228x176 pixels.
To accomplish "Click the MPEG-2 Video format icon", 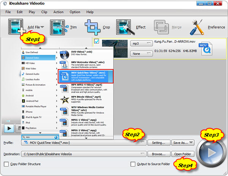I will coord(64,133).
